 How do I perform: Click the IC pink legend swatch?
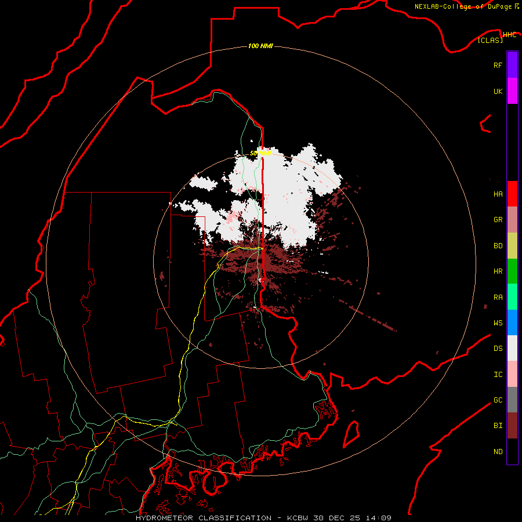pyautogui.click(x=512, y=374)
